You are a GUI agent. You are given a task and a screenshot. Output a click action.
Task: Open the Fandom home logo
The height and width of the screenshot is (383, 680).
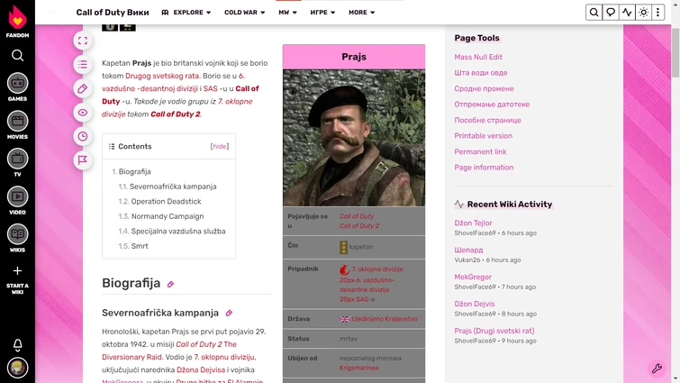[17, 21]
